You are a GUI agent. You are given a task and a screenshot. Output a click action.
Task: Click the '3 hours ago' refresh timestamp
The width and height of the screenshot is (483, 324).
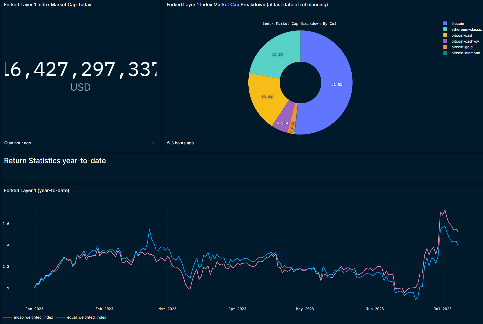pyautogui.click(x=182, y=143)
